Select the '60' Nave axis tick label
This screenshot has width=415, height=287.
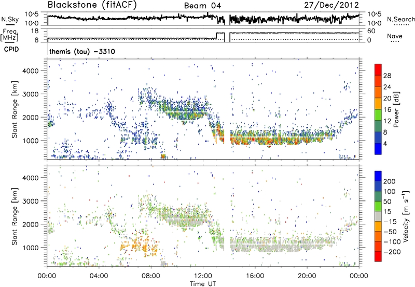click(x=371, y=31)
